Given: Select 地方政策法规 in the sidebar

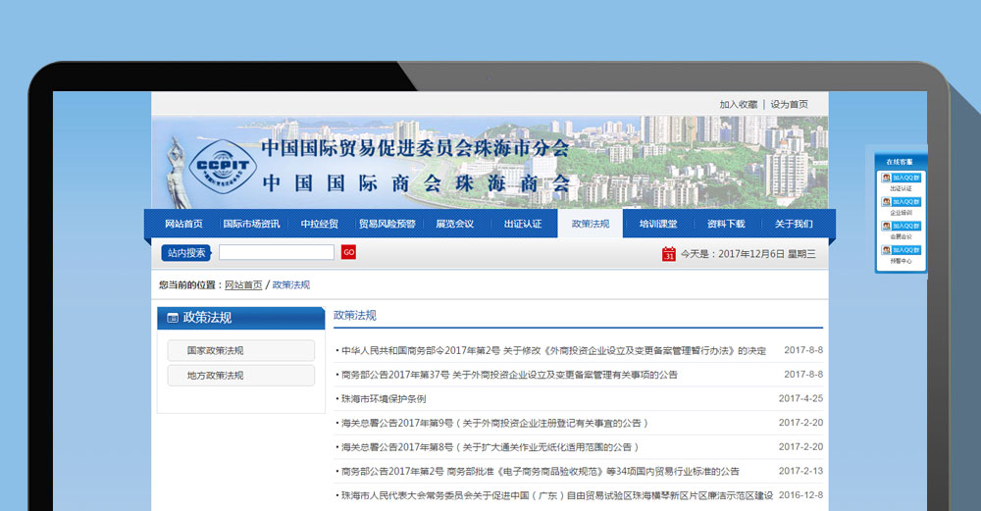Looking at the screenshot, I should point(241,376).
